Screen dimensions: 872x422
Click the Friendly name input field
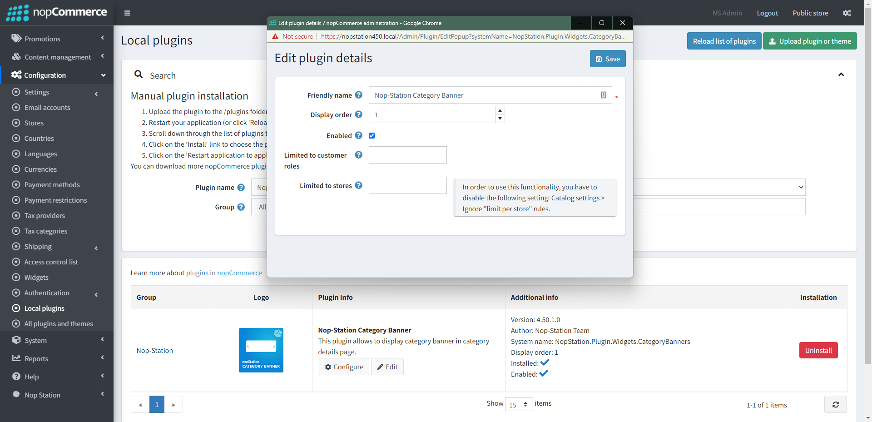(490, 95)
